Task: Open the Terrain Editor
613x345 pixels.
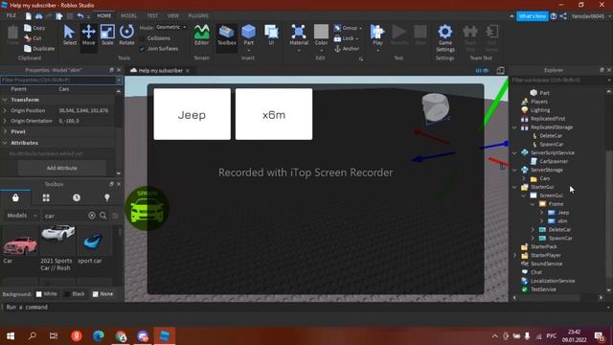Action: pyautogui.click(x=202, y=34)
